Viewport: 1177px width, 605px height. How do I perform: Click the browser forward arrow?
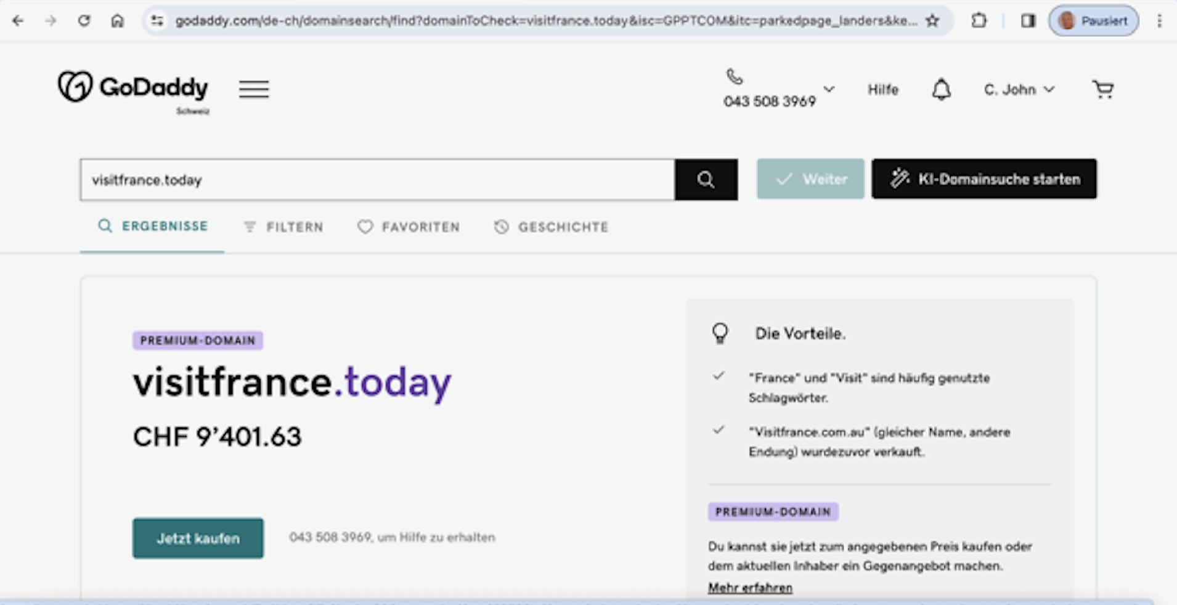click(x=51, y=21)
